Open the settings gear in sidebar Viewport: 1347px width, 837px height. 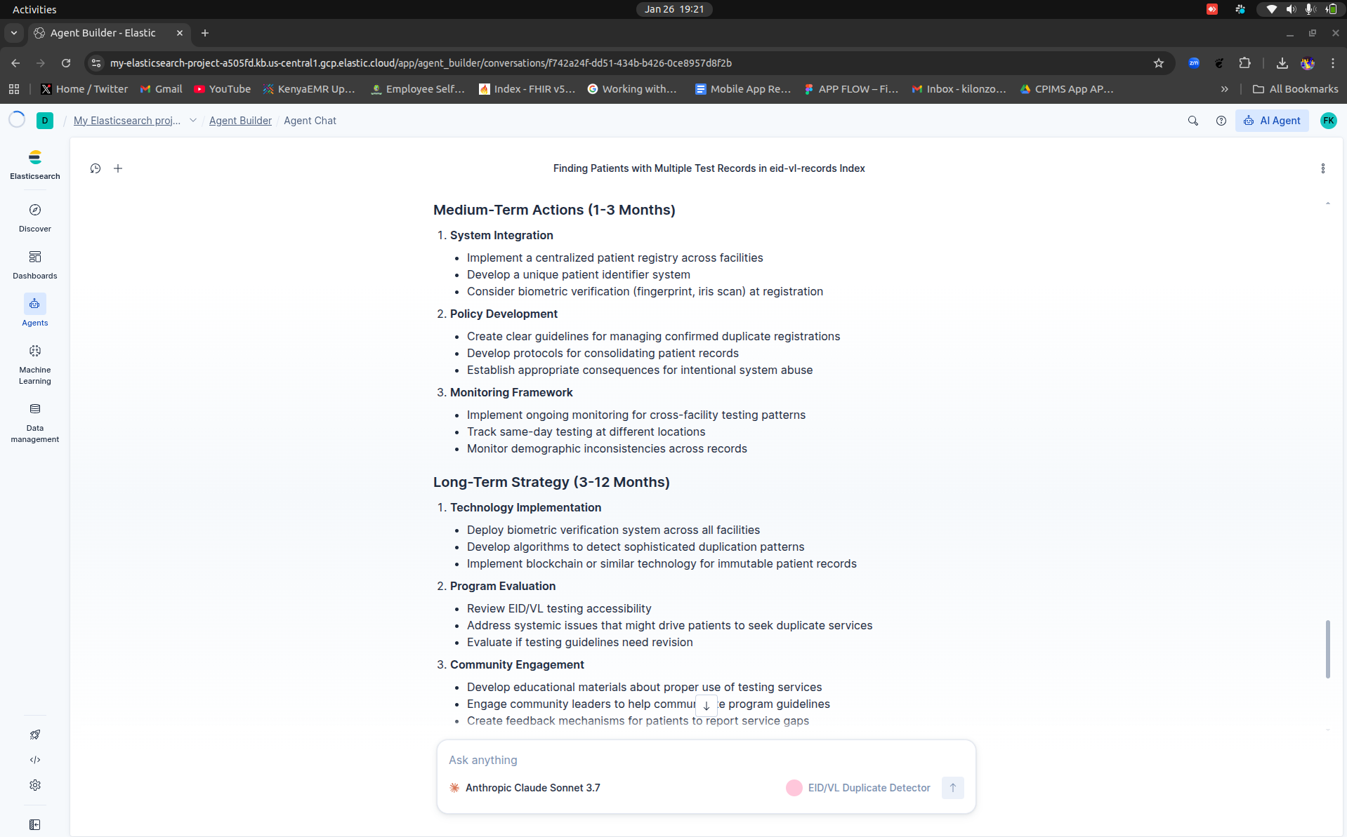35,785
